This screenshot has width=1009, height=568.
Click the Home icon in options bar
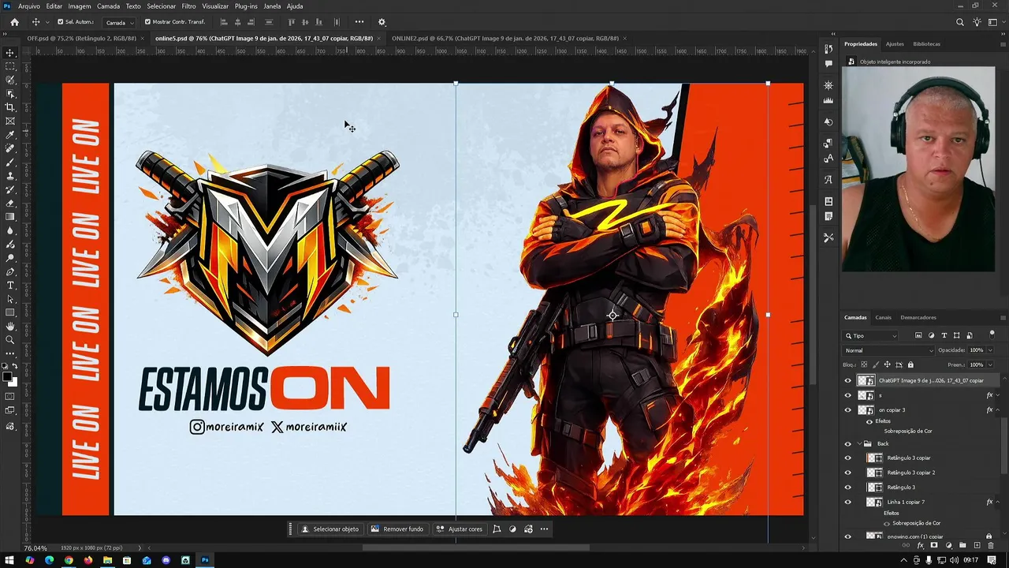tap(14, 22)
